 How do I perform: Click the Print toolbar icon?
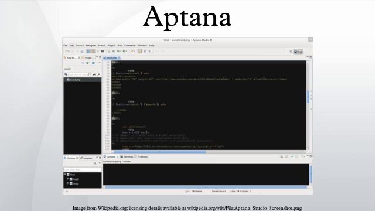(x=82, y=51)
